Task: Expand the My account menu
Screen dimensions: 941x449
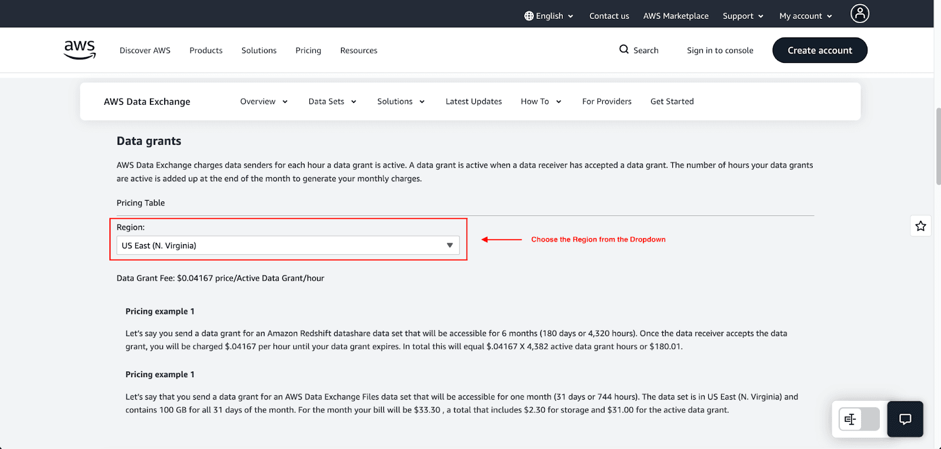Action: [x=806, y=16]
